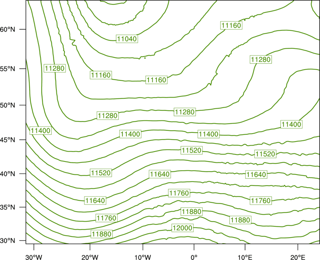Click the easternmost 11520 contour label
The height and width of the screenshot is (260, 320).
pyautogui.click(x=265, y=154)
